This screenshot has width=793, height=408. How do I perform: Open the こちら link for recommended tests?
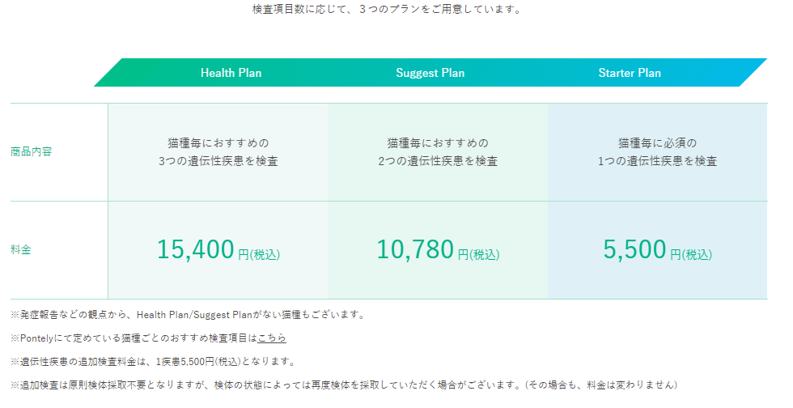tap(272, 338)
